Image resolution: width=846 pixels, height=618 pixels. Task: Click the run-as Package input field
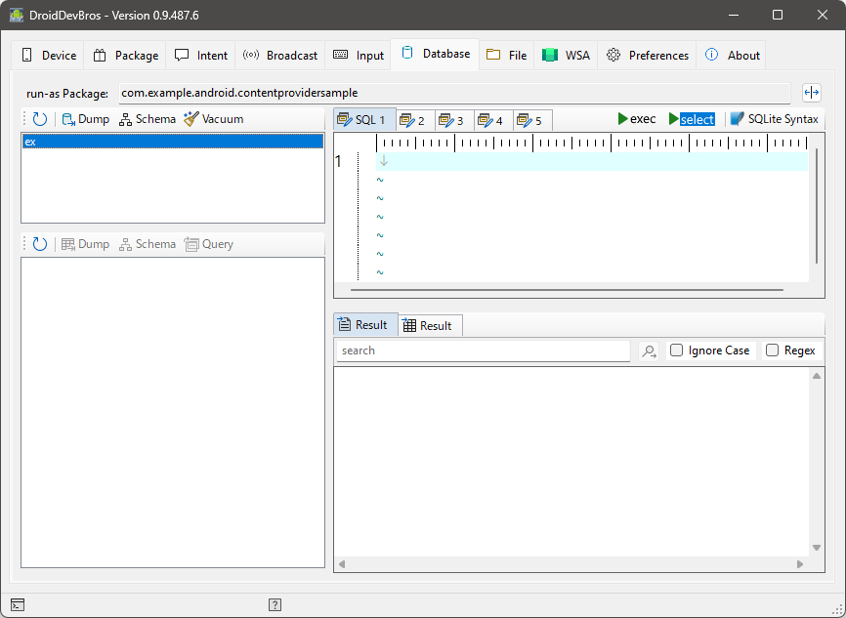[453, 92]
